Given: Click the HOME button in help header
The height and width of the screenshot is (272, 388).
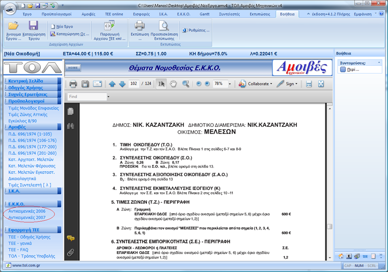Looking at the screenshot, I should (x=73, y=68).
